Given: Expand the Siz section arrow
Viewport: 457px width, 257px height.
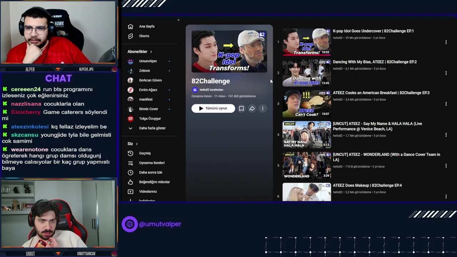Looking at the screenshot, I should tap(137, 144).
